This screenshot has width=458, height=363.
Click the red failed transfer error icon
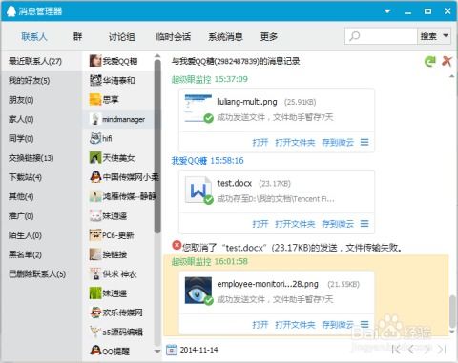[177, 245]
